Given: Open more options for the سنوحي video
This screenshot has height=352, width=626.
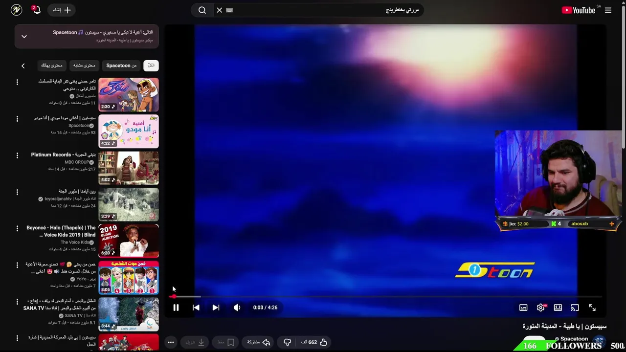Looking at the screenshot, I should [x=17, y=82].
